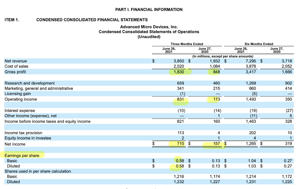Click operating income value 1,493

[x=251, y=99]
